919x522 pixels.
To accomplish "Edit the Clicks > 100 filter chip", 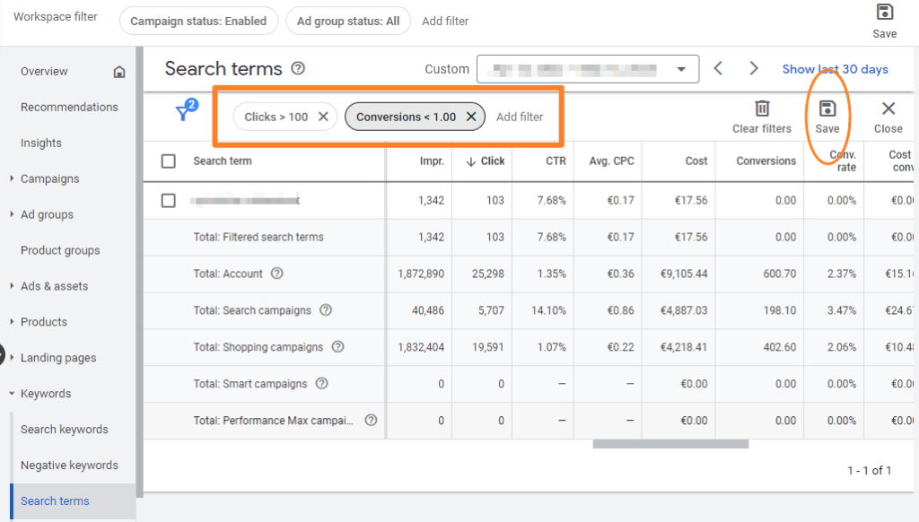I will point(276,117).
